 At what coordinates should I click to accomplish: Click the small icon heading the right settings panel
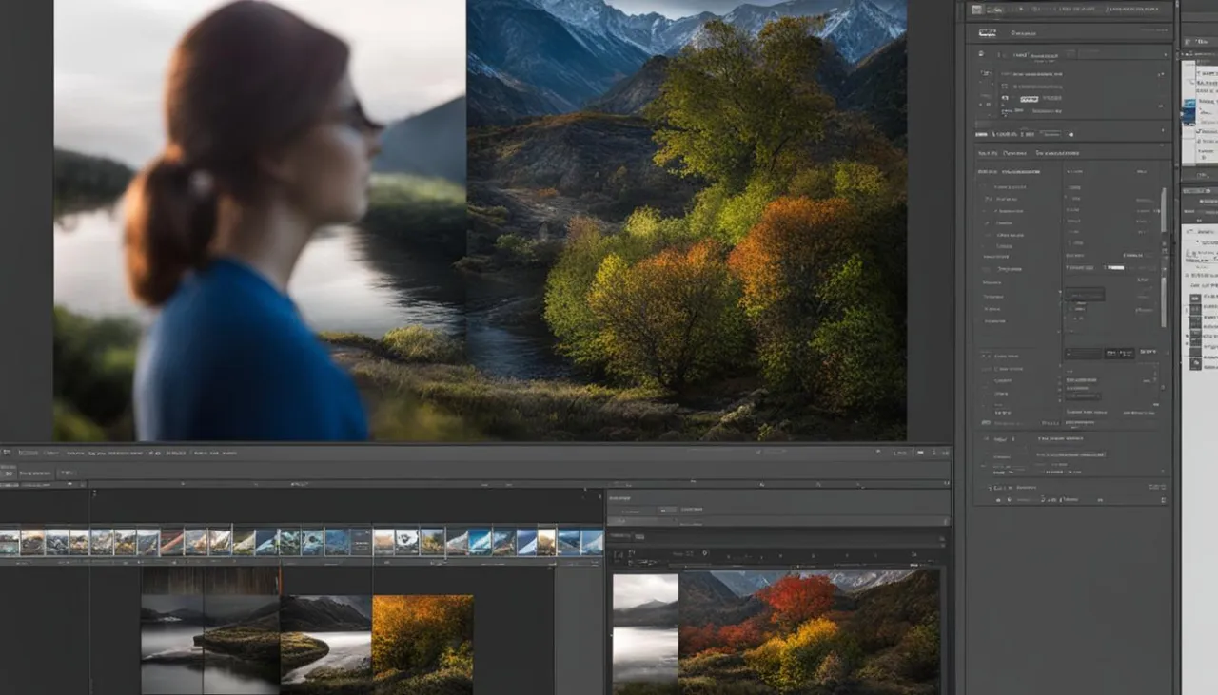pyautogui.click(x=974, y=8)
